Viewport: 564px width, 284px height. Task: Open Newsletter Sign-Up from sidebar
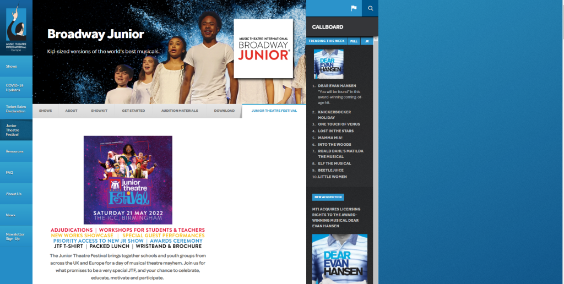(15, 236)
